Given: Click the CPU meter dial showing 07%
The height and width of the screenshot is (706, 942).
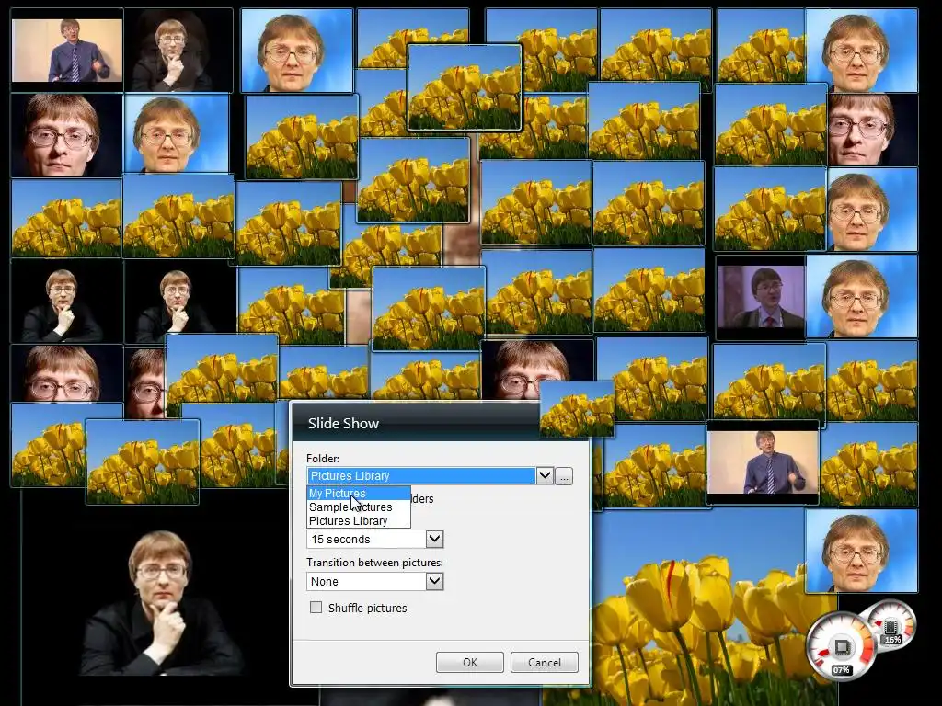Looking at the screenshot, I should point(841,647).
